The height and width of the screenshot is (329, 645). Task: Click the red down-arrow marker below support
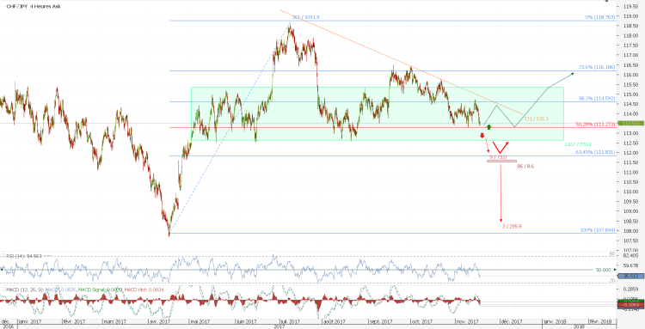(482, 136)
